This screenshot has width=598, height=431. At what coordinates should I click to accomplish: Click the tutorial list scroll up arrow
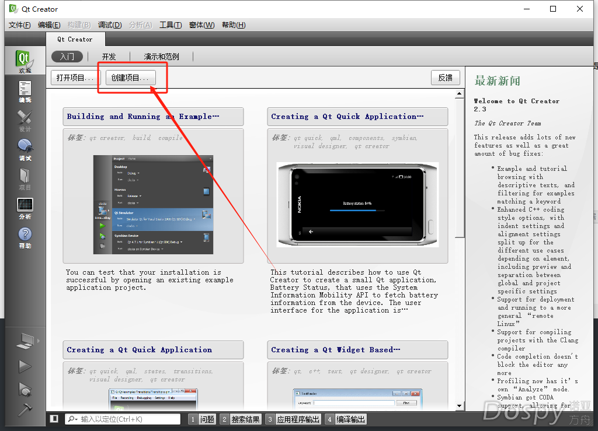459,93
